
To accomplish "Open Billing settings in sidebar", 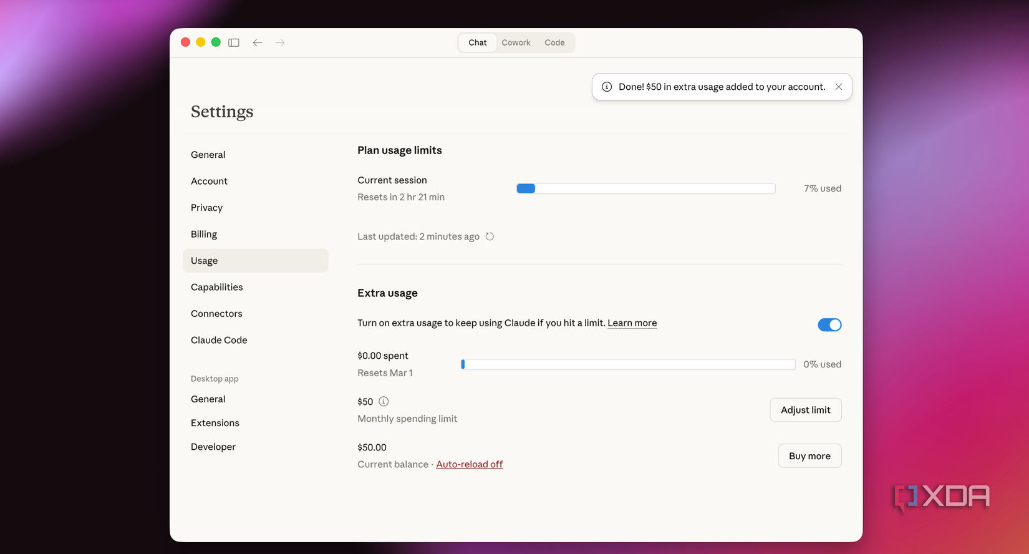I will pyautogui.click(x=204, y=234).
